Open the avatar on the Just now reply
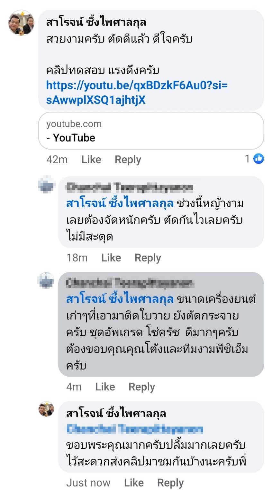 coord(47,409)
